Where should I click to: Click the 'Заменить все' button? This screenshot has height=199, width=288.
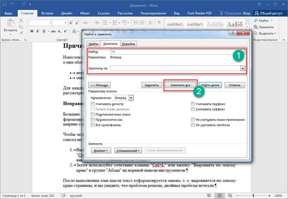pyautogui.click(x=180, y=85)
